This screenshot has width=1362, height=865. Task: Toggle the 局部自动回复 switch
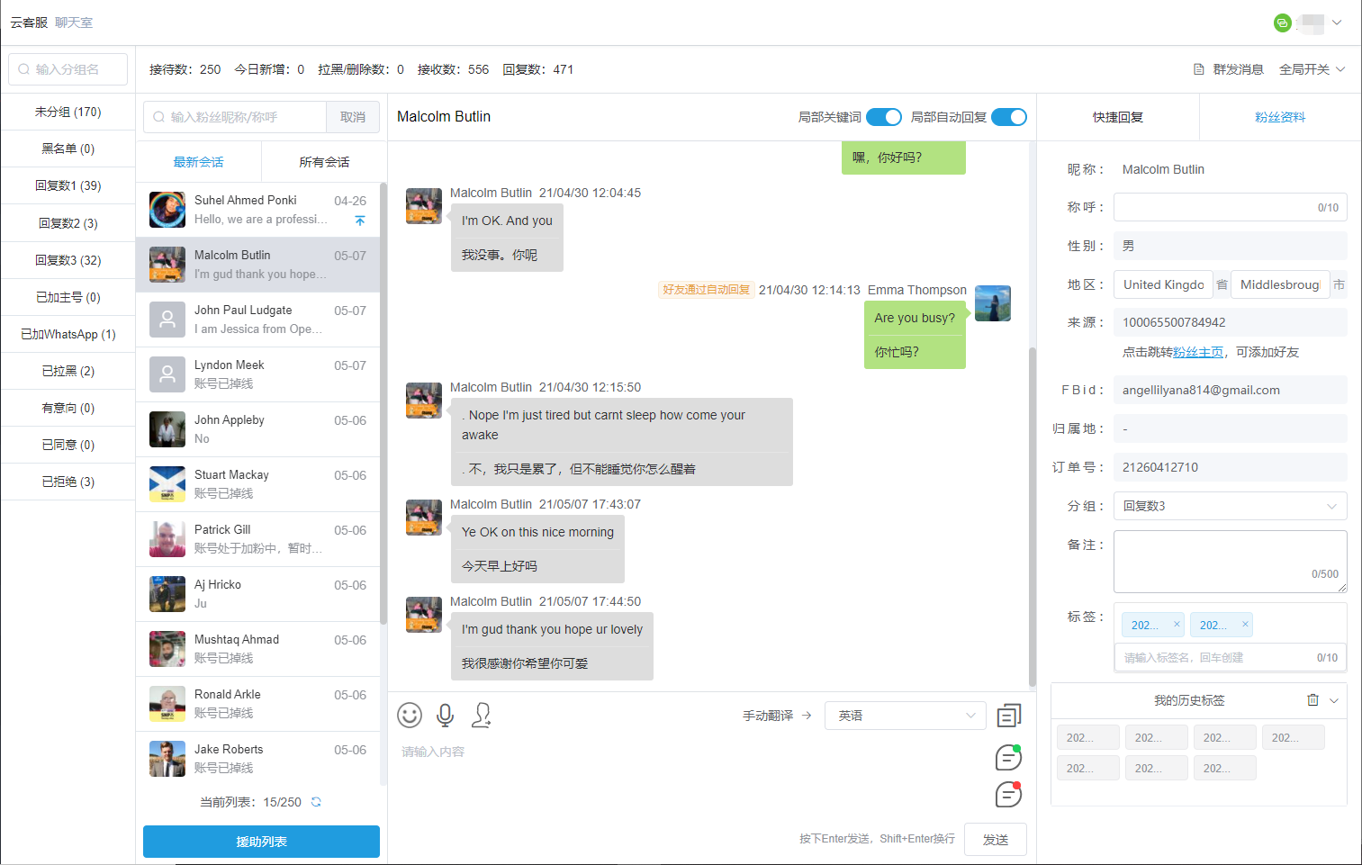(1009, 117)
